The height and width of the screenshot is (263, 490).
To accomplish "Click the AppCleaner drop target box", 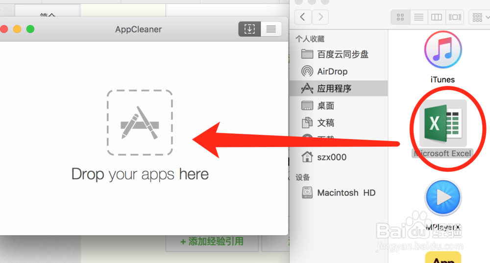I will pyautogui.click(x=140, y=122).
